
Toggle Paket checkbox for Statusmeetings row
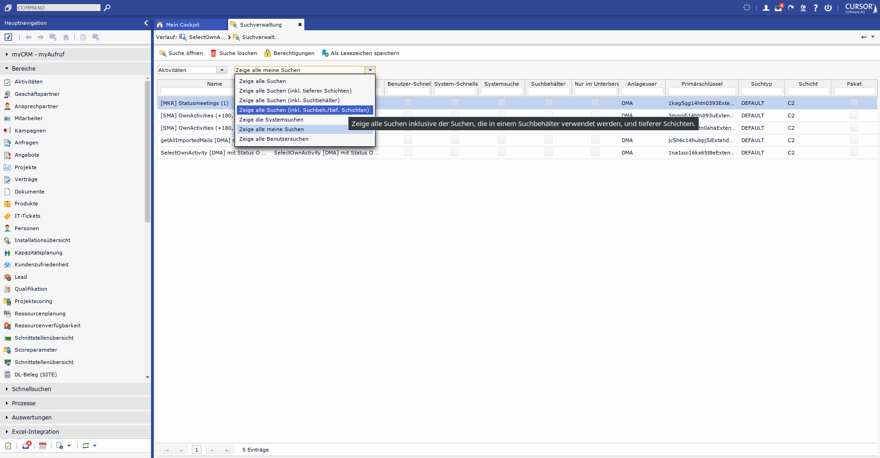pyautogui.click(x=854, y=103)
